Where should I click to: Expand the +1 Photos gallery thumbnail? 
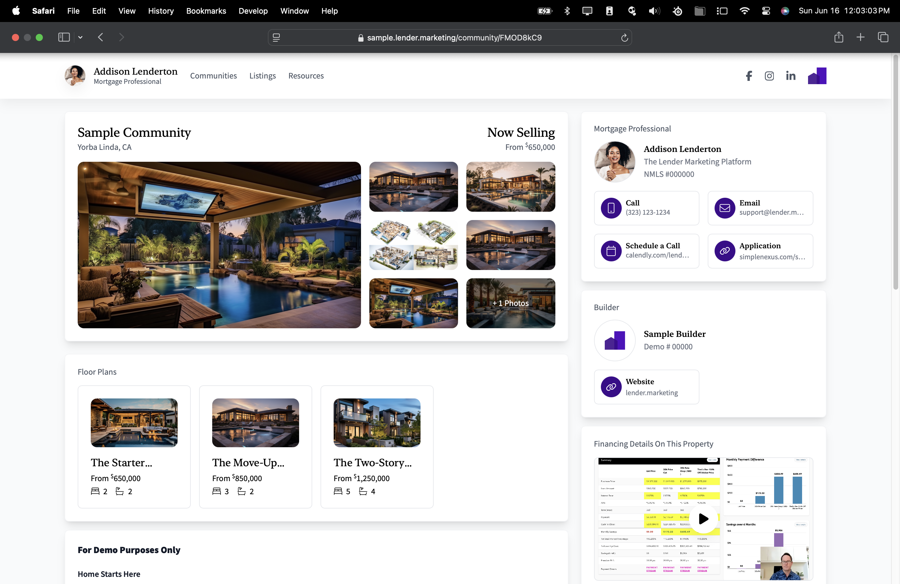pyautogui.click(x=510, y=303)
